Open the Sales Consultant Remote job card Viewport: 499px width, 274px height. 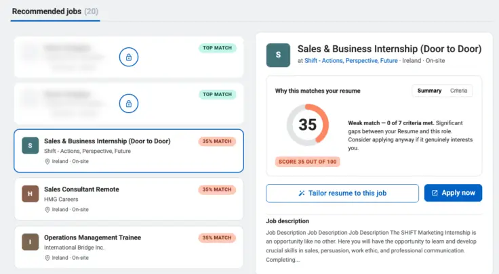pos(129,199)
